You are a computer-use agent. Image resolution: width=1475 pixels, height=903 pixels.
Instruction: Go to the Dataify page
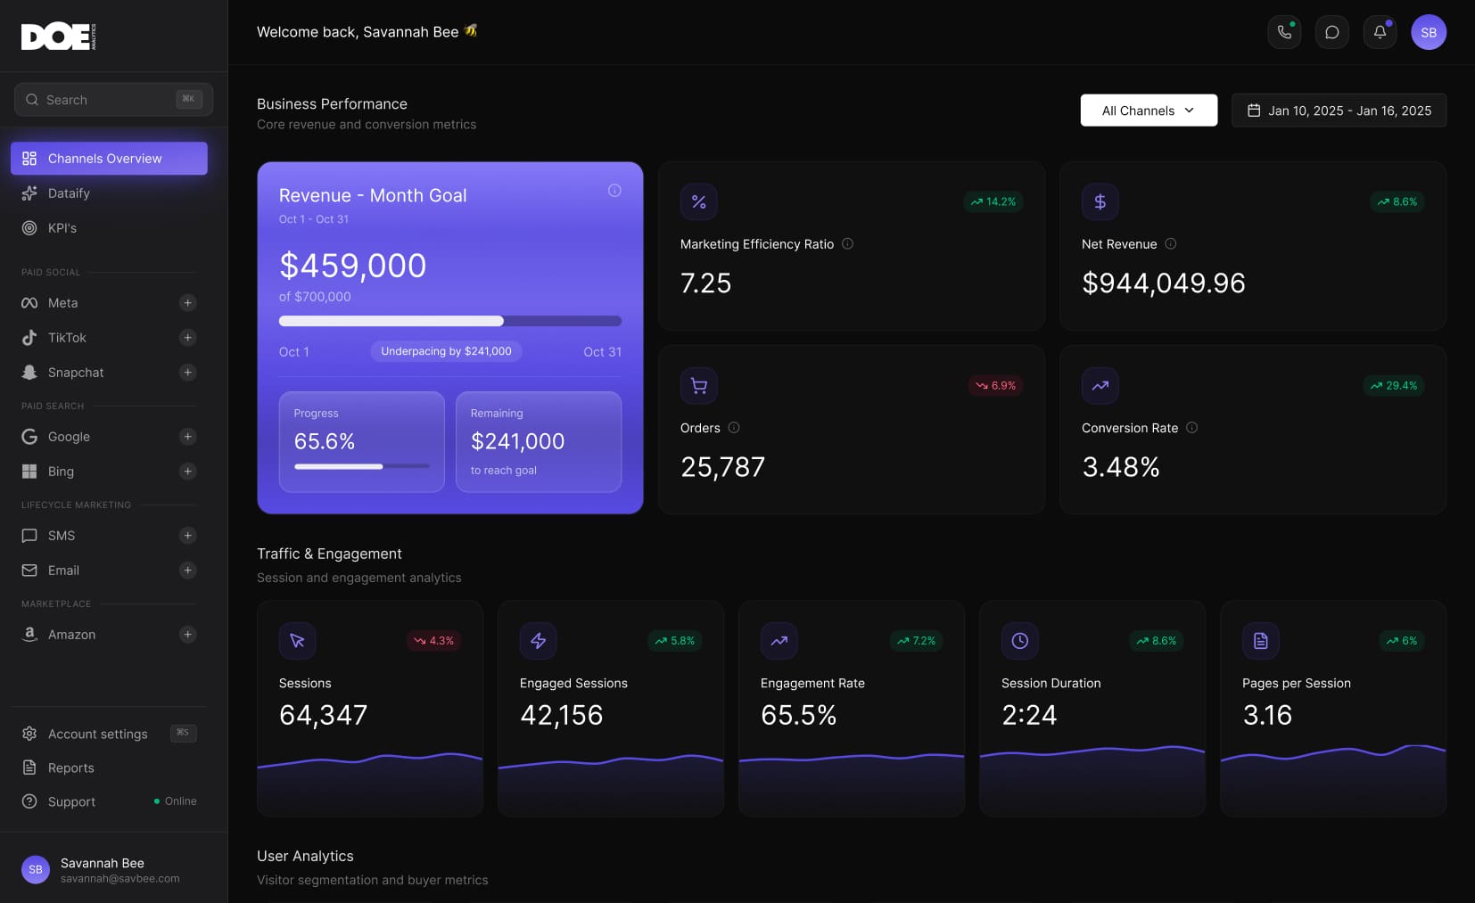[x=69, y=193]
